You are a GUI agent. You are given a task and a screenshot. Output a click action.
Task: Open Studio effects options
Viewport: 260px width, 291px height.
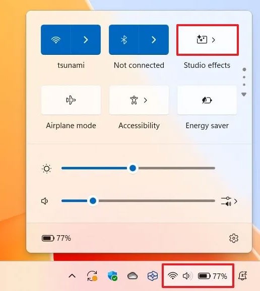click(x=207, y=40)
